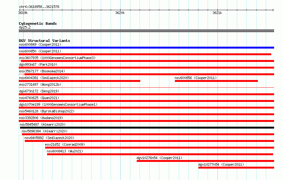Image resolution: width=283 pixels, height=180 pixels.
Task: Select the short red nsv6404381 bar
Action: coord(79,81)
